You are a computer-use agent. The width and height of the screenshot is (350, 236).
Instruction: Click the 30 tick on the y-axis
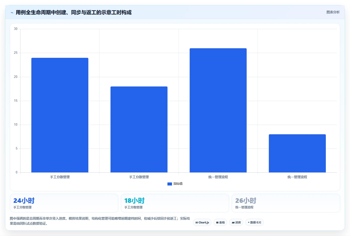[x=16, y=29]
